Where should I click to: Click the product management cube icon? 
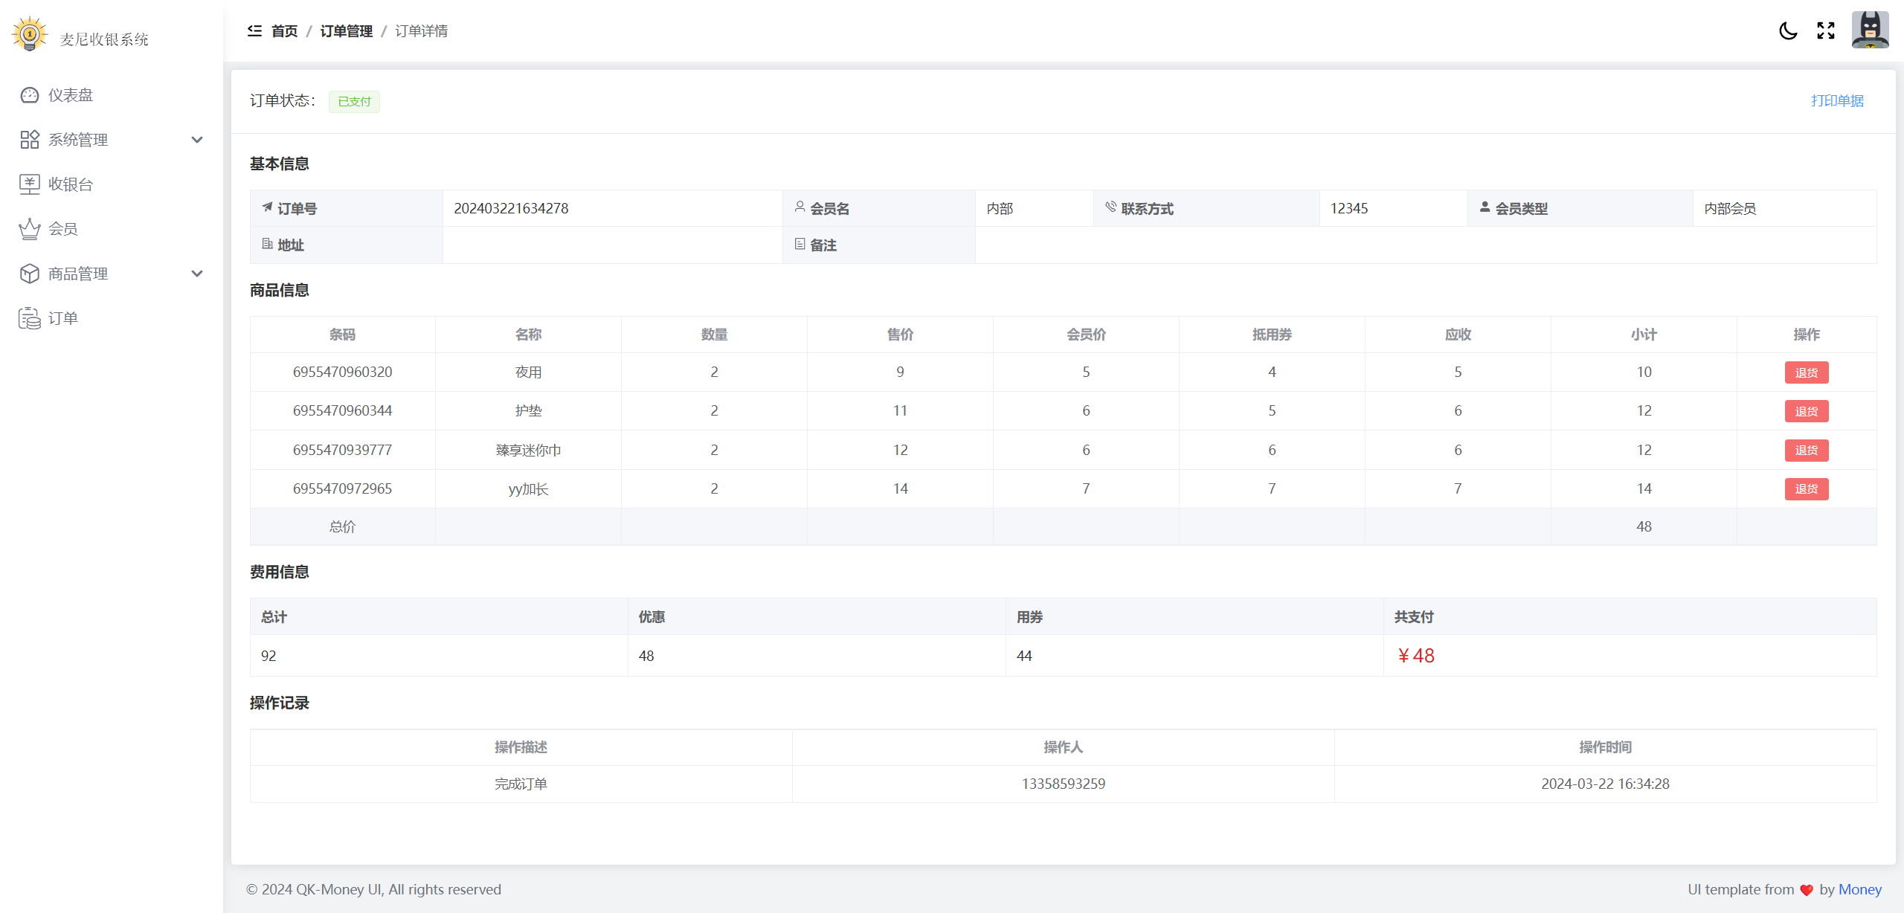[x=30, y=274]
